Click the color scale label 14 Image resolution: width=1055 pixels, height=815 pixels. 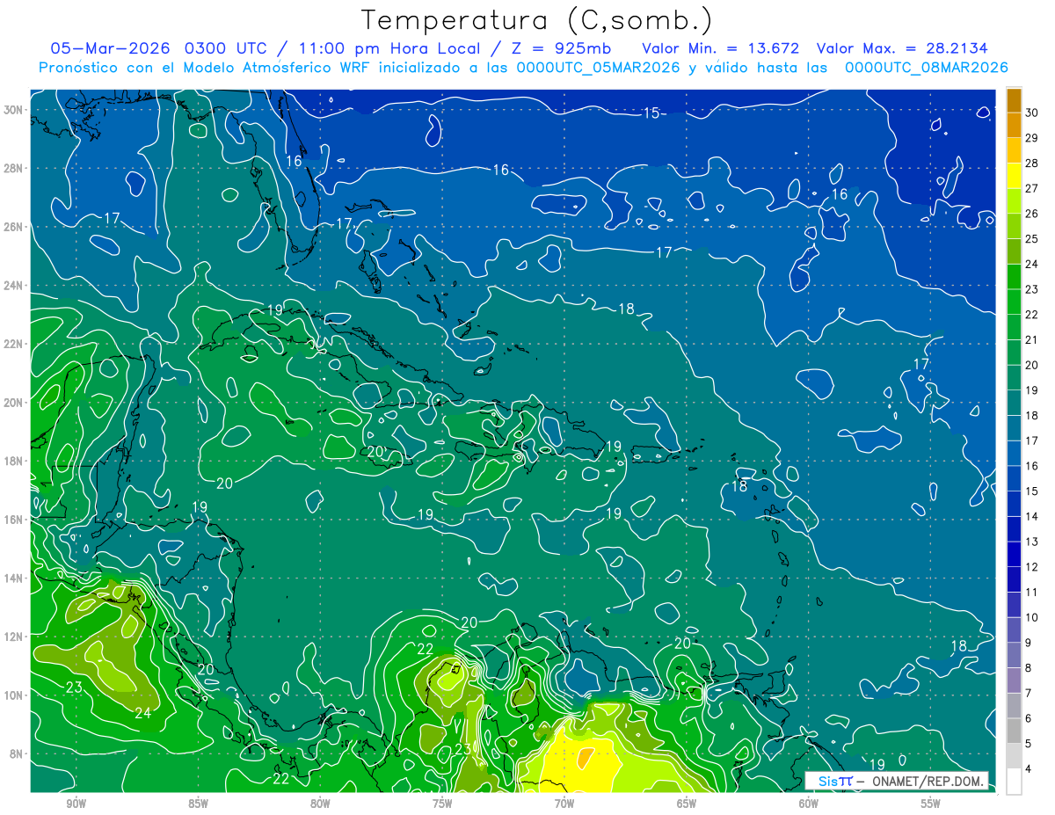click(1032, 517)
